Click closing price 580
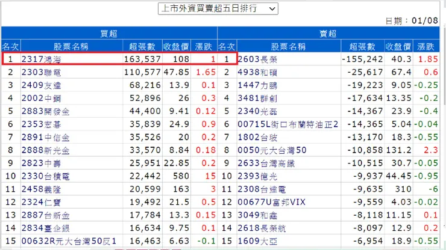The width and height of the screenshot is (446, 250). (x=181, y=176)
